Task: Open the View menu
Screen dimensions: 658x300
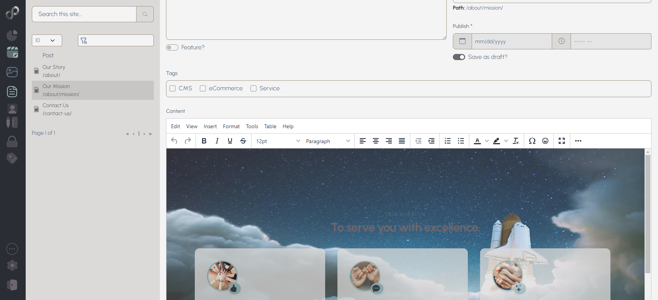Action: click(192, 126)
